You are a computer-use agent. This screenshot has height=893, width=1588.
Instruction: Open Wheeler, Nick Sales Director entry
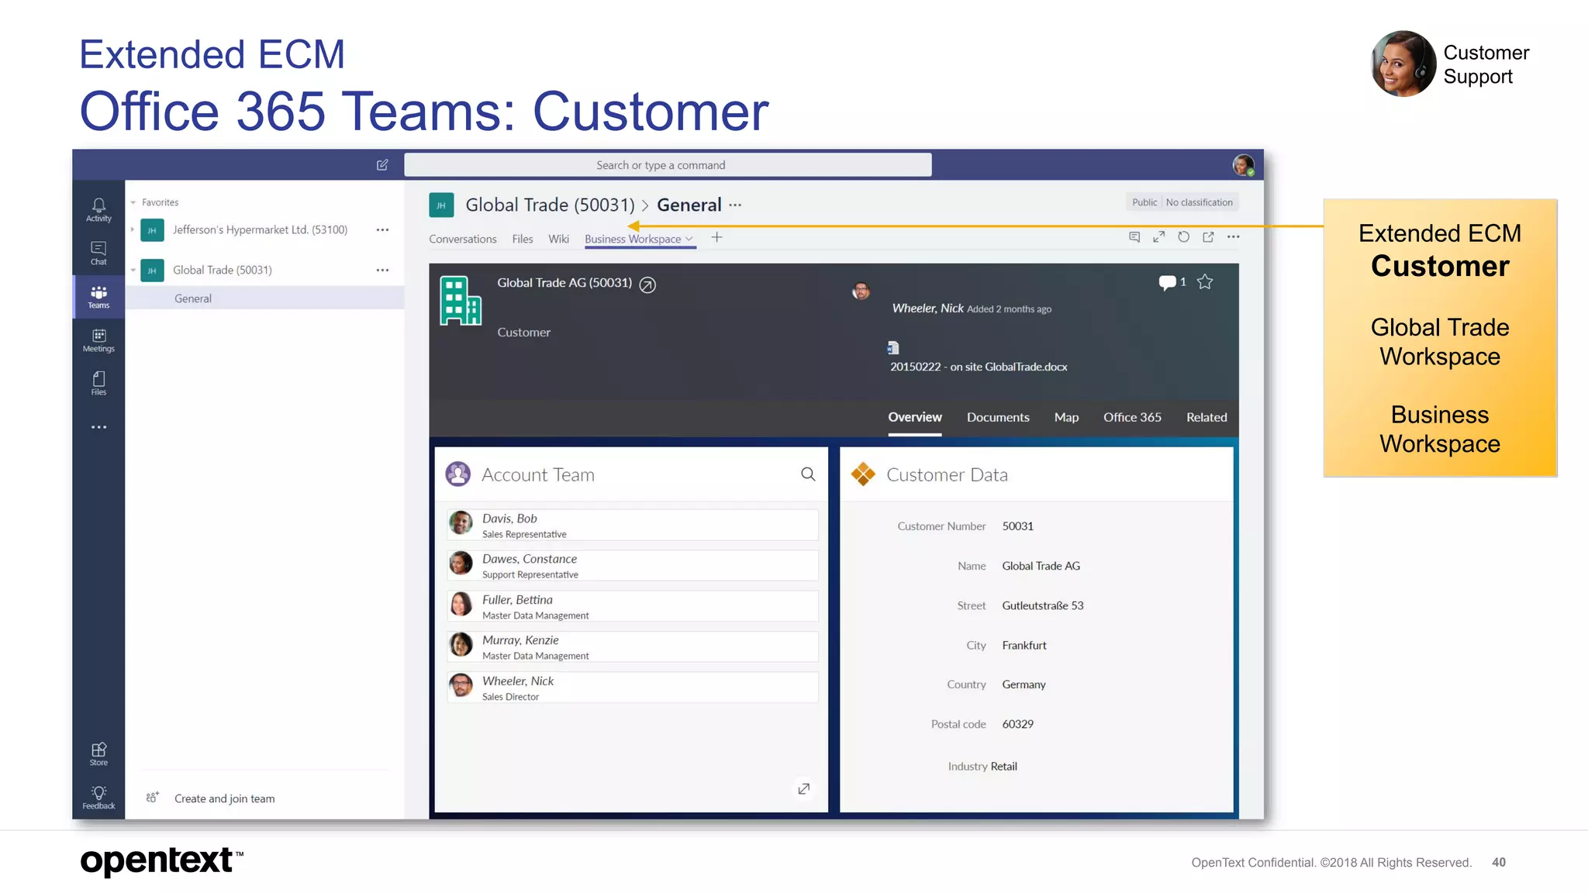click(632, 688)
